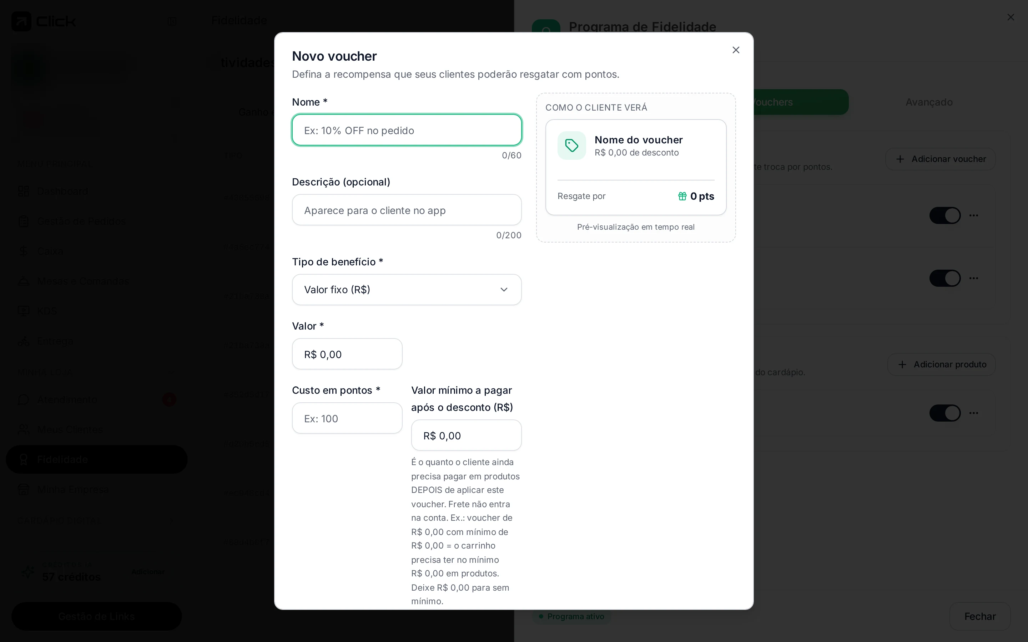Click the 'Programa ativo' status badge
The width and height of the screenshot is (1028, 642).
tap(571, 617)
